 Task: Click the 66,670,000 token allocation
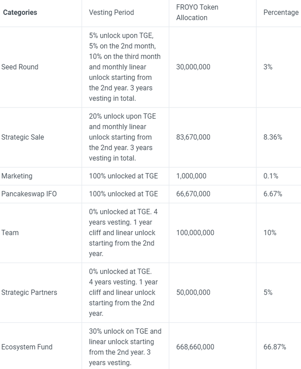click(193, 194)
